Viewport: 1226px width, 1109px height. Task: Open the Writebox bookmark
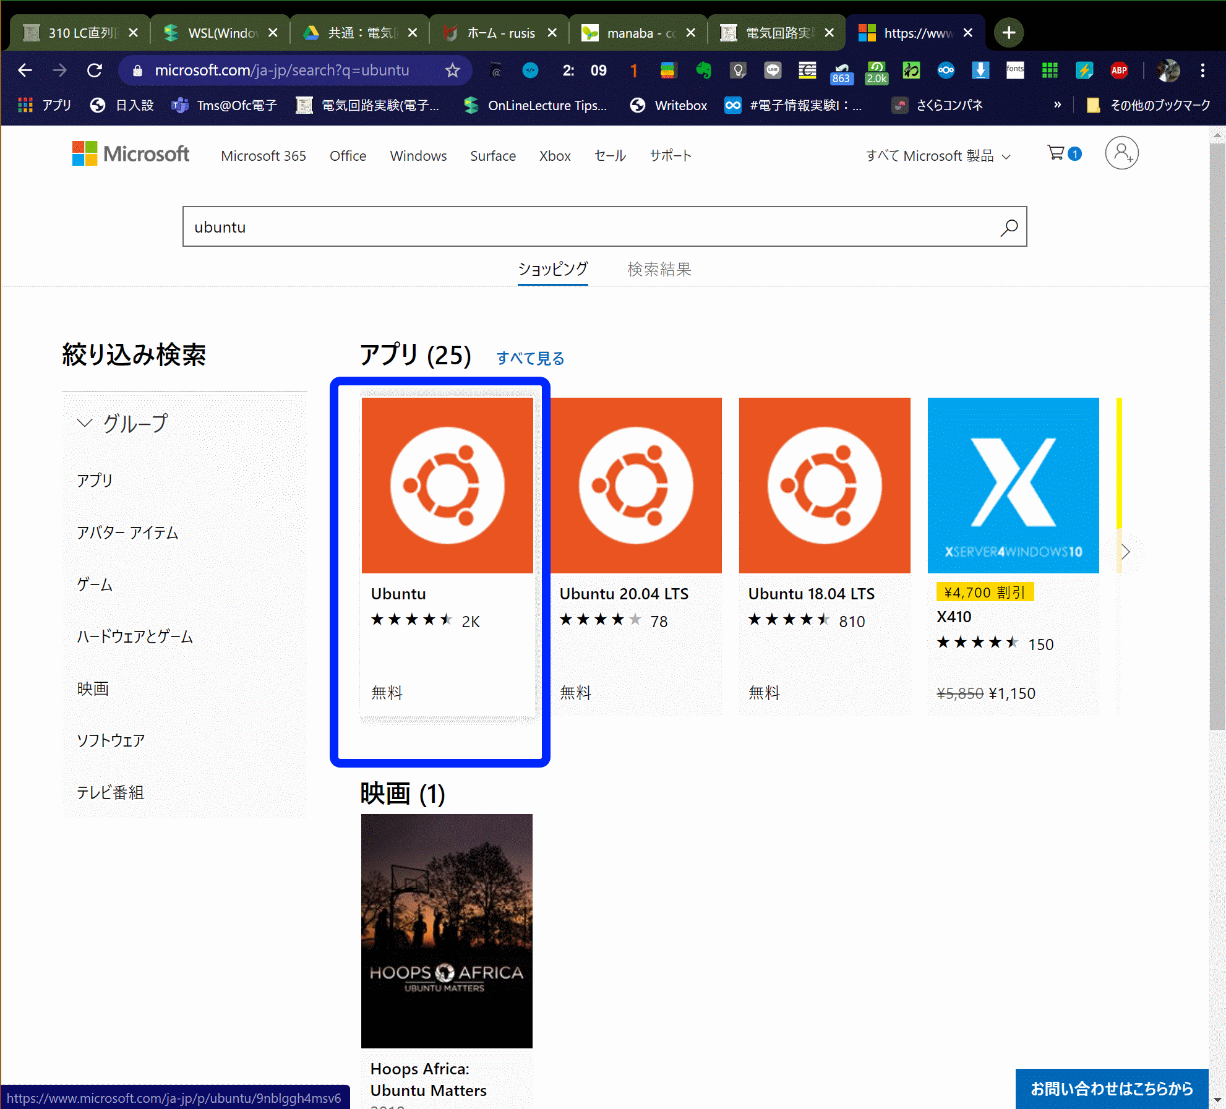669,105
